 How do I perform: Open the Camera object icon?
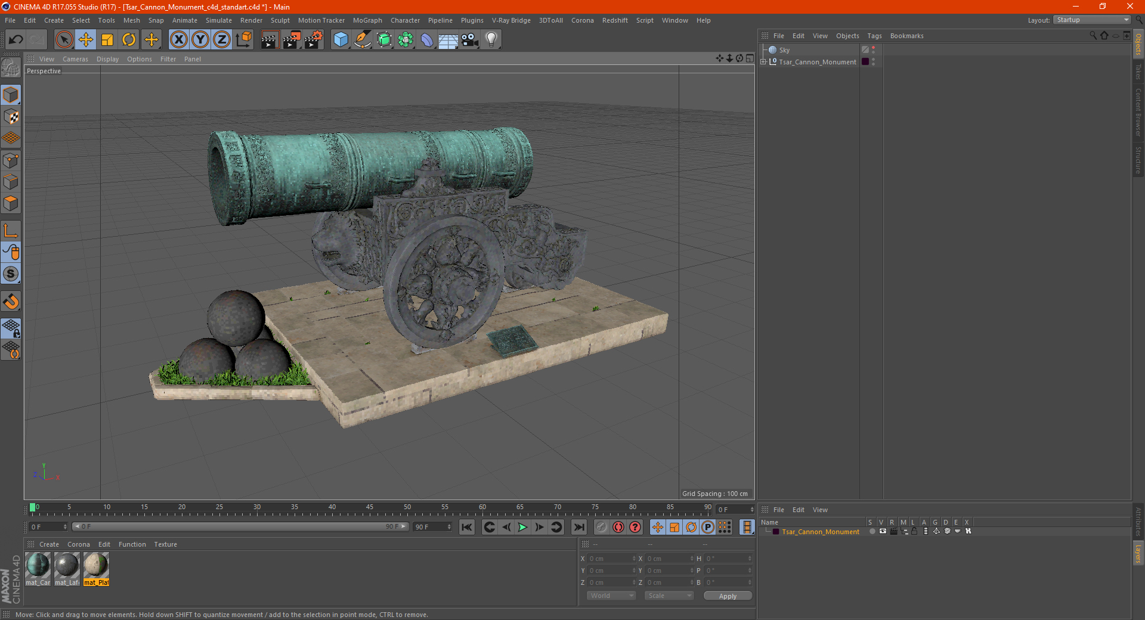pyautogui.click(x=469, y=40)
